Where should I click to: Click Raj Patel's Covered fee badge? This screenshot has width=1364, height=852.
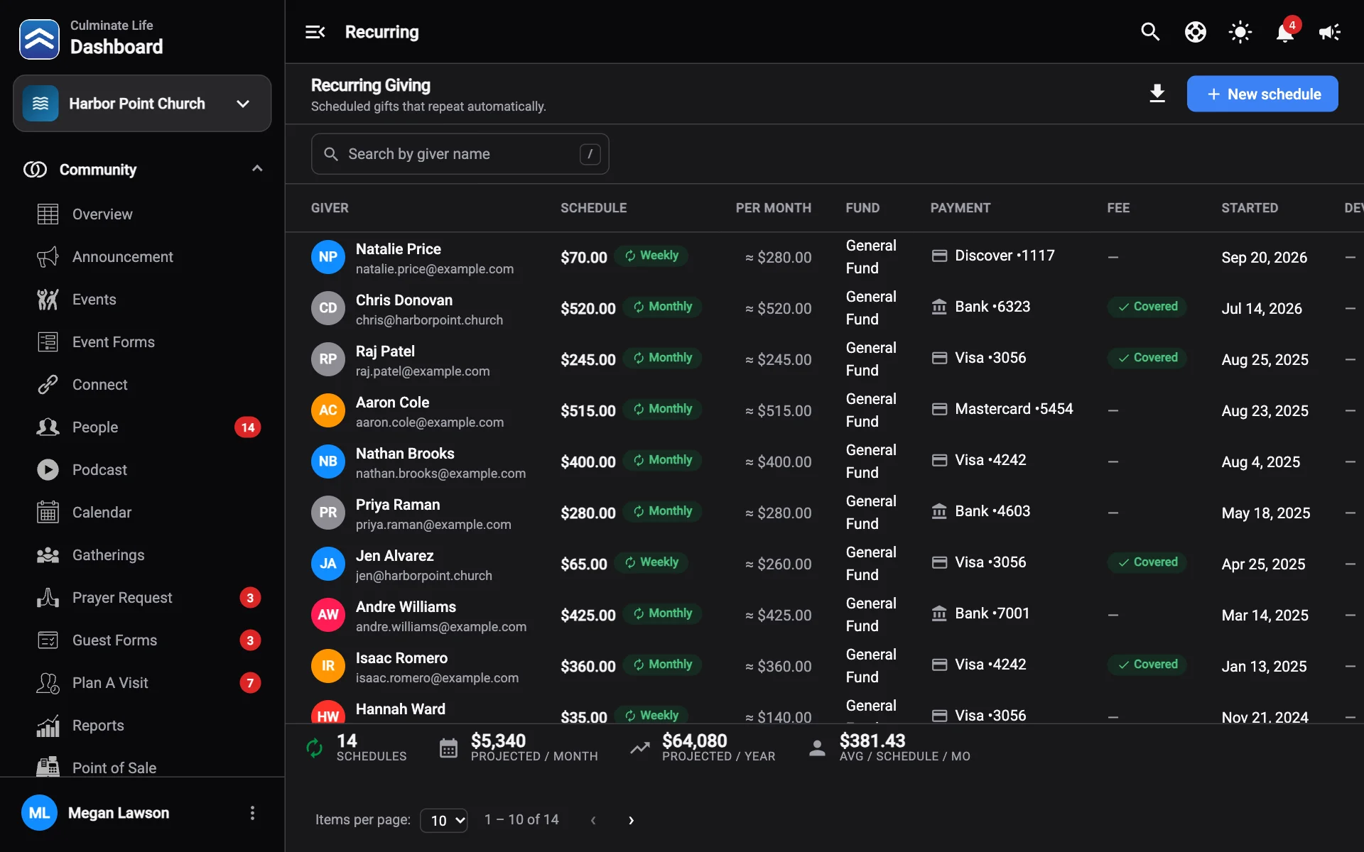(x=1147, y=358)
